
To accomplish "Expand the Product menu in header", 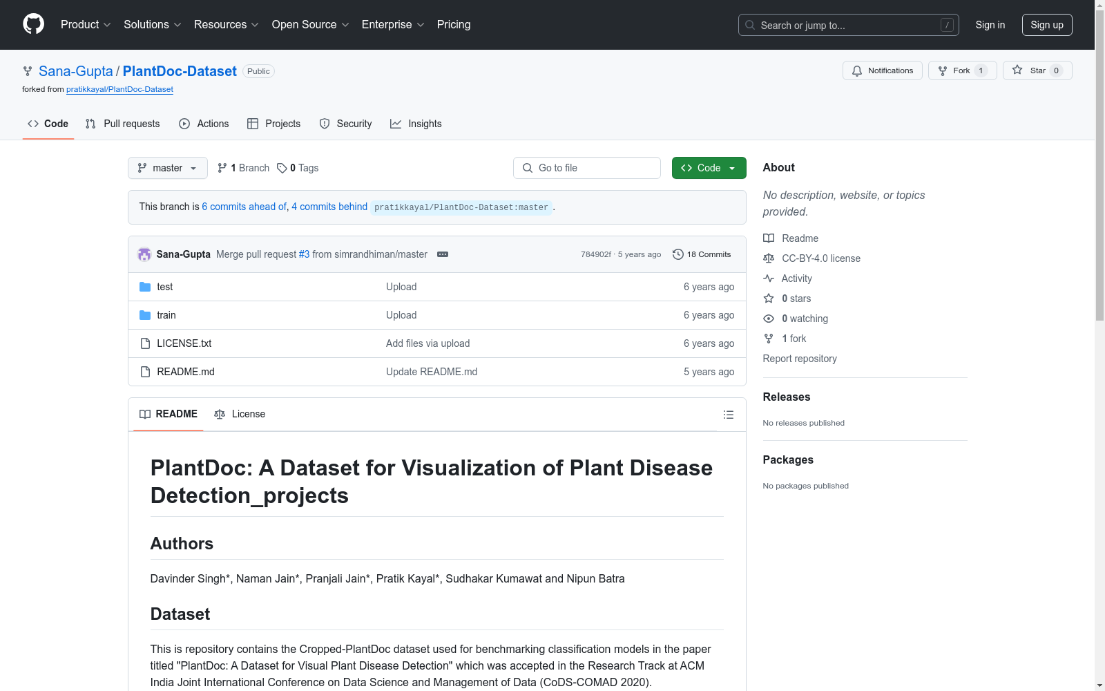I will pos(86,25).
